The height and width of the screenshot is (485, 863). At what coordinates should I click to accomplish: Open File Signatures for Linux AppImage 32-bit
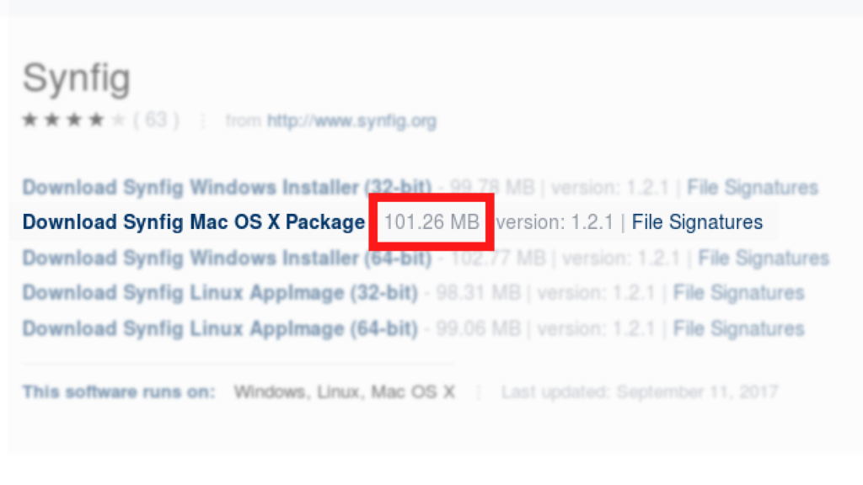pos(739,293)
